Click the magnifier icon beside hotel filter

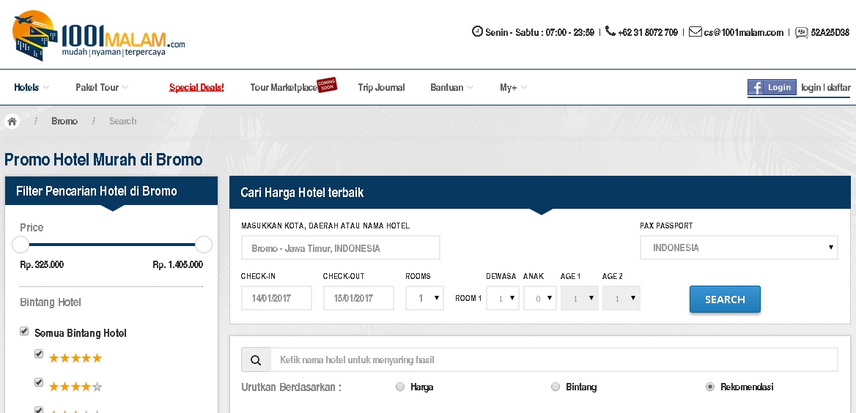[x=256, y=360]
